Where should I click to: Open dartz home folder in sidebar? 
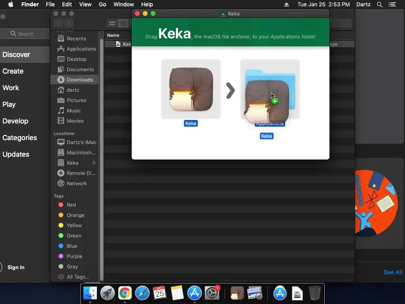click(x=68, y=90)
